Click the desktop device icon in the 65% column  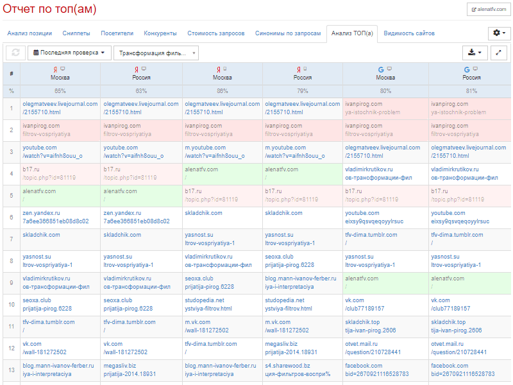coord(62,69)
